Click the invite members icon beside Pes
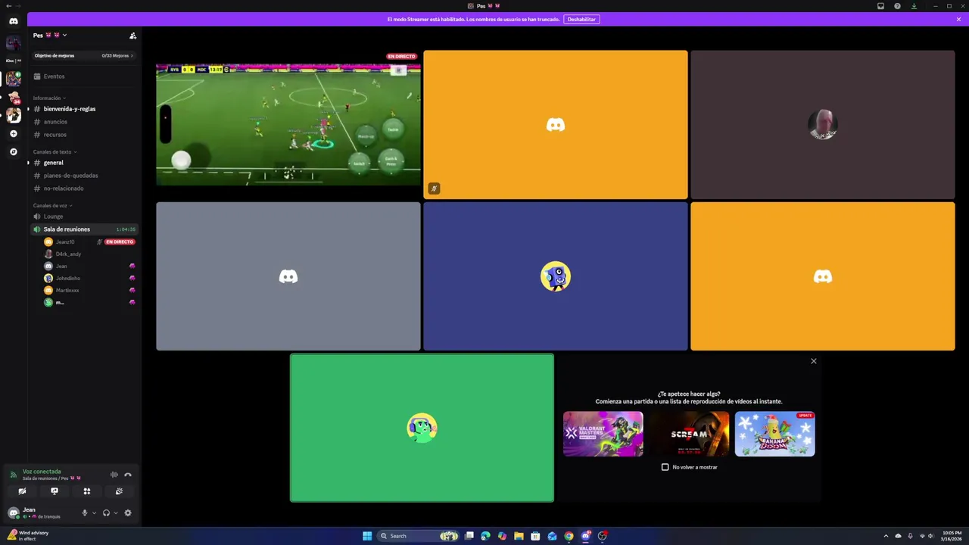Screen dimensions: 969x545 [x=132, y=36]
